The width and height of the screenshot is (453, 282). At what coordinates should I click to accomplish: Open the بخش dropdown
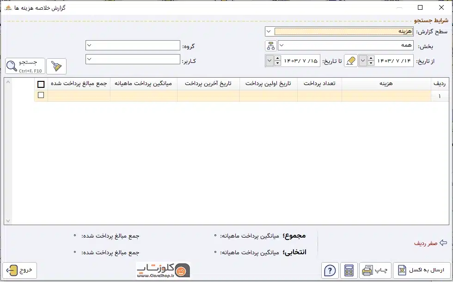click(282, 45)
